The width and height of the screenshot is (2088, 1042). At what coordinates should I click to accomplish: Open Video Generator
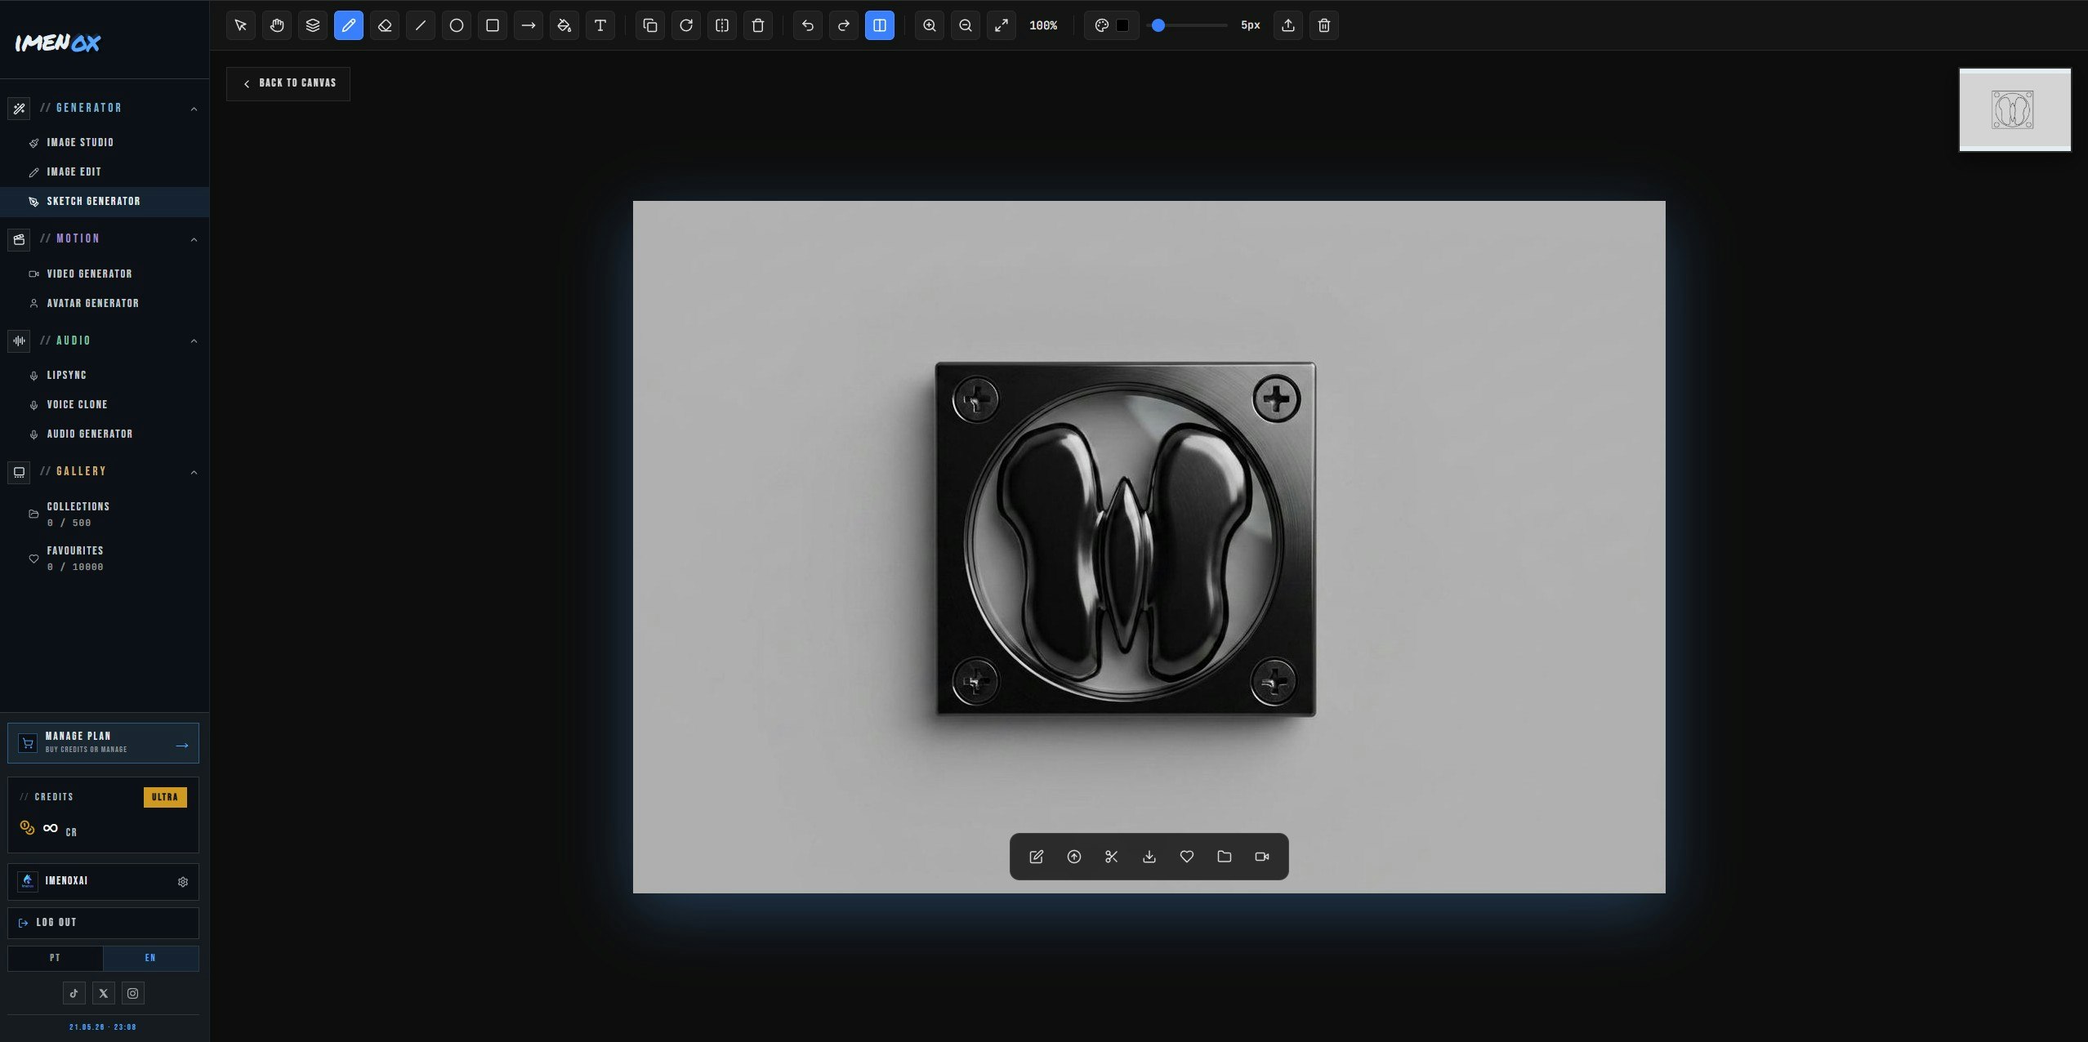point(105,274)
